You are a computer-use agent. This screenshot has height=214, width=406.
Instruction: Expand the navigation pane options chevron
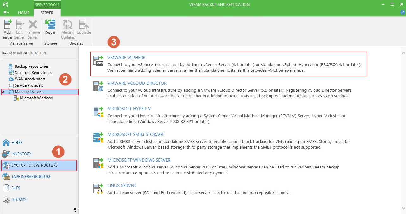pos(75,209)
